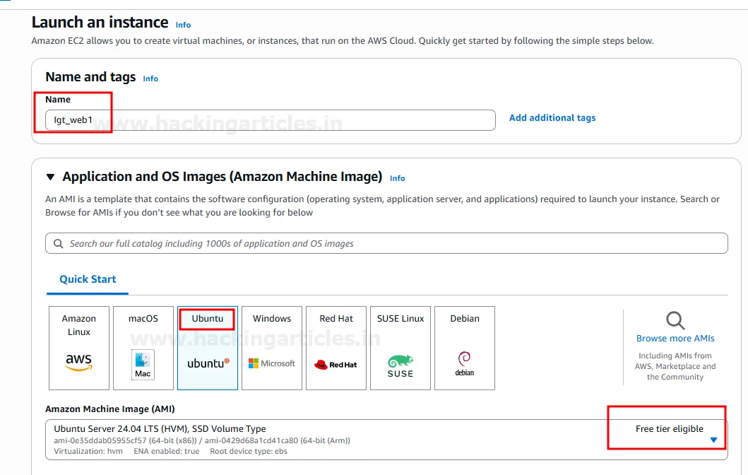Choose the SUSE Linux chameleon tile
Viewport: 748px width, 475px height.
(x=400, y=348)
